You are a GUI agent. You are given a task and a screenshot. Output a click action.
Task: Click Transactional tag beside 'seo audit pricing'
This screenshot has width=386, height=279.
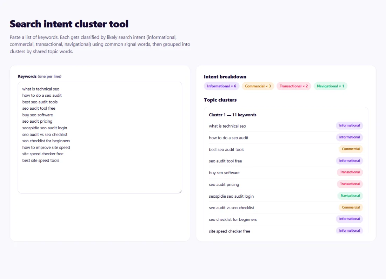point(350,184)
